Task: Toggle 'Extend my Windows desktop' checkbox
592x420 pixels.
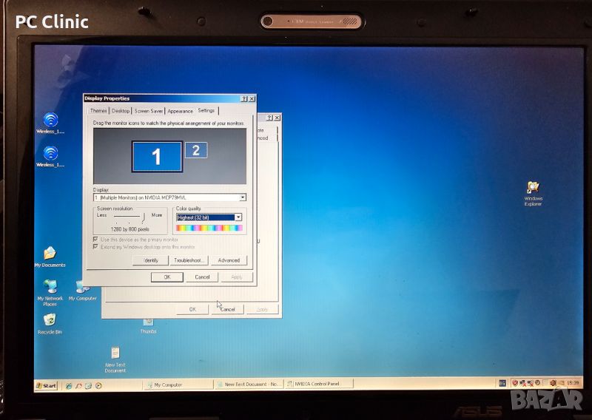Action: tap(95, 247)
